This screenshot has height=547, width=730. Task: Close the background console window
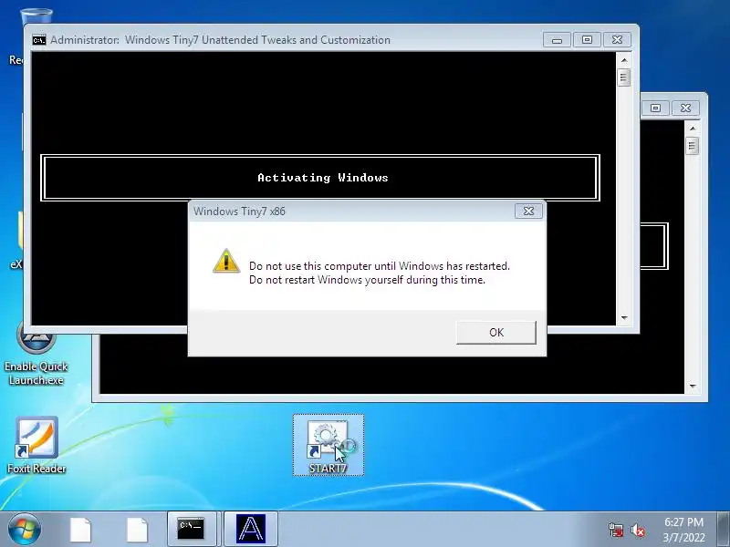[x=686, y=108]
